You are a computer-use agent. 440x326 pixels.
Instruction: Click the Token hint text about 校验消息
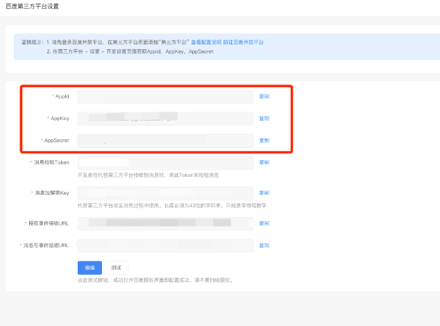point(148,175)
